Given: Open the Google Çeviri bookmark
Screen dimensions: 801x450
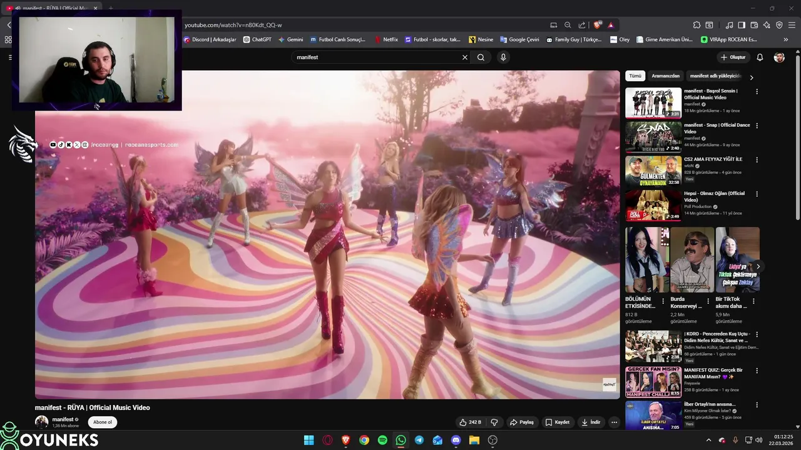Looking at the screenshot, I should pos(519,39).
